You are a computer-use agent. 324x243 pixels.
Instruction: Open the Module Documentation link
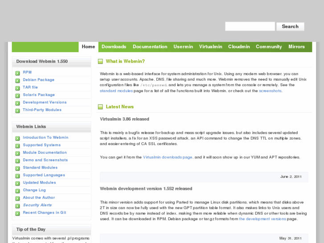45,152
